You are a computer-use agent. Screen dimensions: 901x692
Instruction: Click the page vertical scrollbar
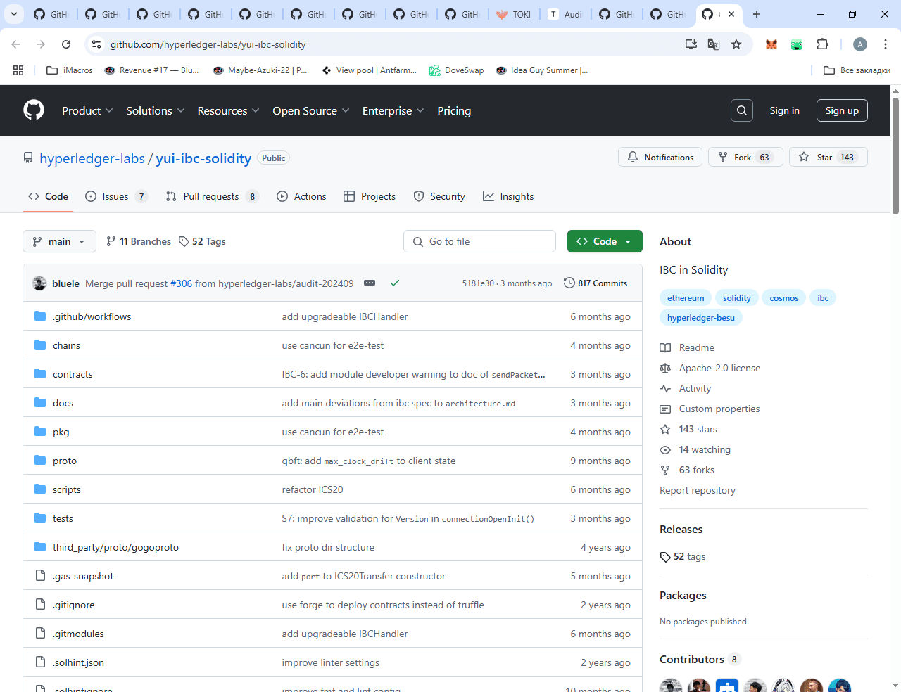pos(895,155)
